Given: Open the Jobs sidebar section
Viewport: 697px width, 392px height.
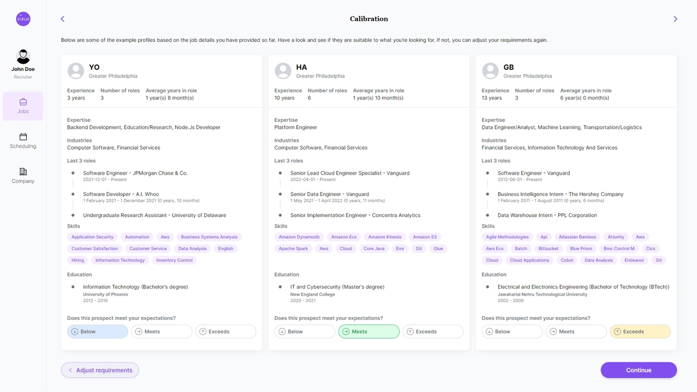Looking at the screenshot, I should click(x=23, y=106).
